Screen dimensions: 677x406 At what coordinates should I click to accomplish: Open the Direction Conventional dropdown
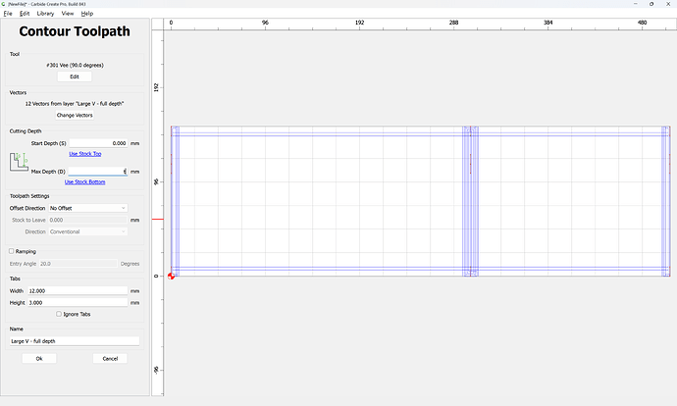[x=87, y=231]
